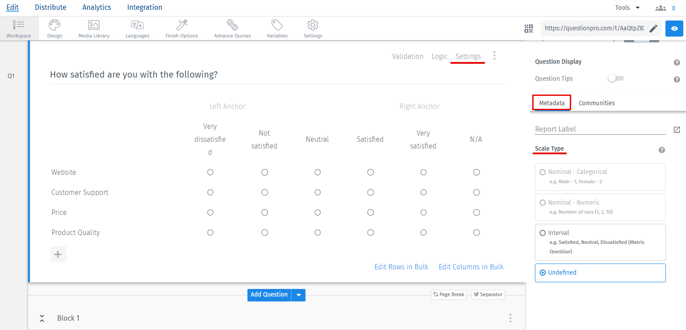Image resolution: width=686 pixels, height=330 pixels.
Task: Preview the survey with the eye icon
Action: click(674, 28)
